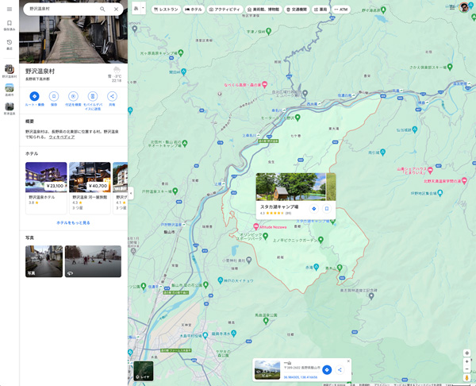
Task: Open 野沢温泉ホテル card priced ¥23,100
Action: point(46,187)
